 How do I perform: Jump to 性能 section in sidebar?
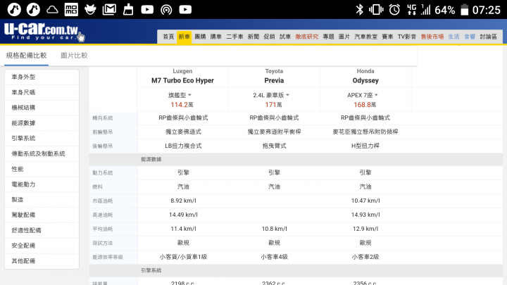tap(42, 169)
